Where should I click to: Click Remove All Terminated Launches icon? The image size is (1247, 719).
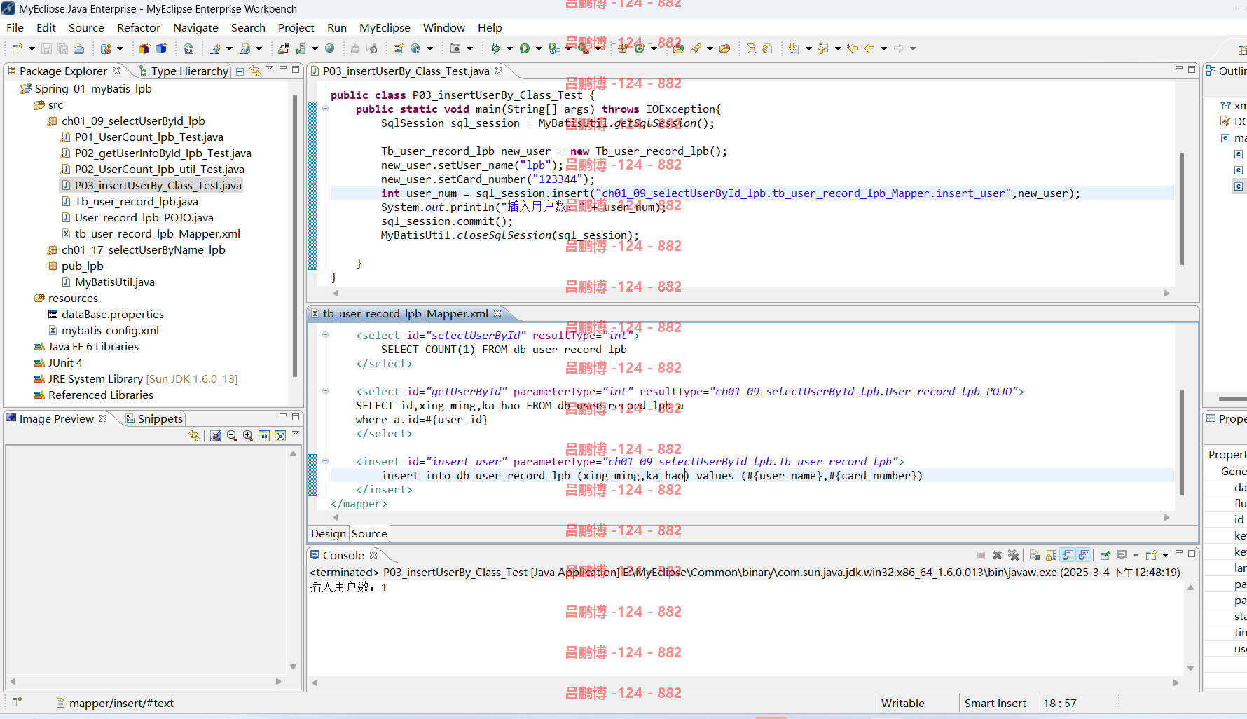click(x=1013, y=555)
